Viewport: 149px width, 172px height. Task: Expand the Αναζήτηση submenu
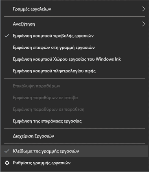74,24
